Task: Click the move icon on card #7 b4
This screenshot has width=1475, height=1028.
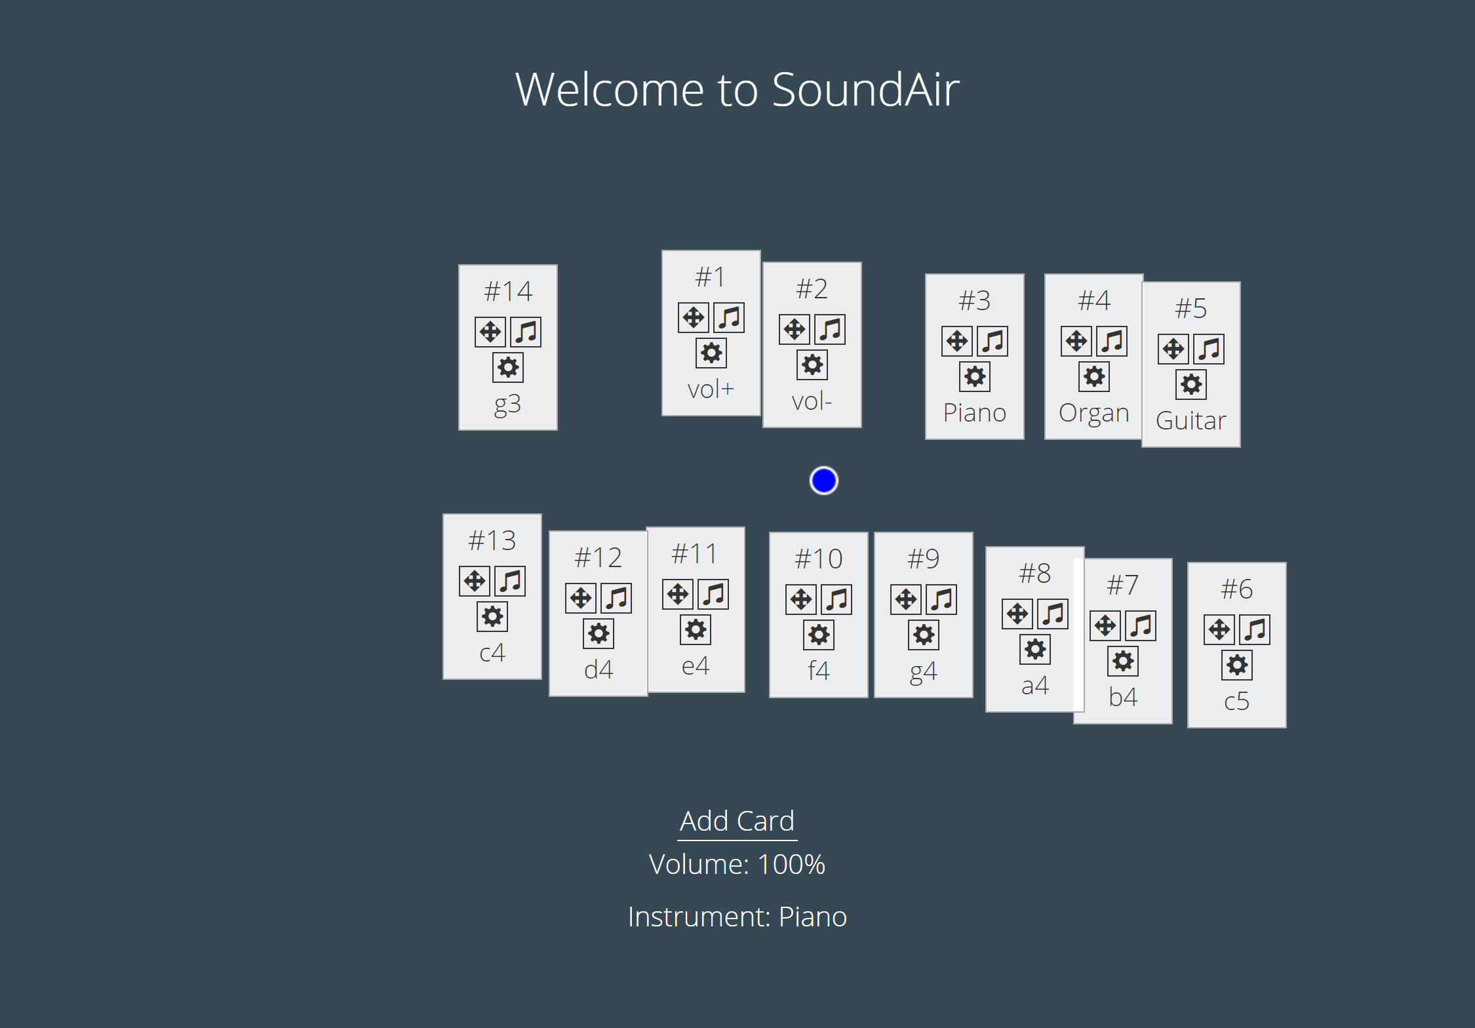Action: [1105, 625]
